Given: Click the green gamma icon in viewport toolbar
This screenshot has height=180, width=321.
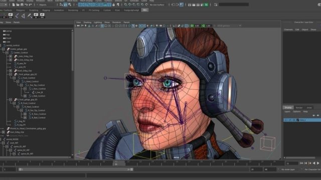Looking at the screenshot, I should point(203,25).
